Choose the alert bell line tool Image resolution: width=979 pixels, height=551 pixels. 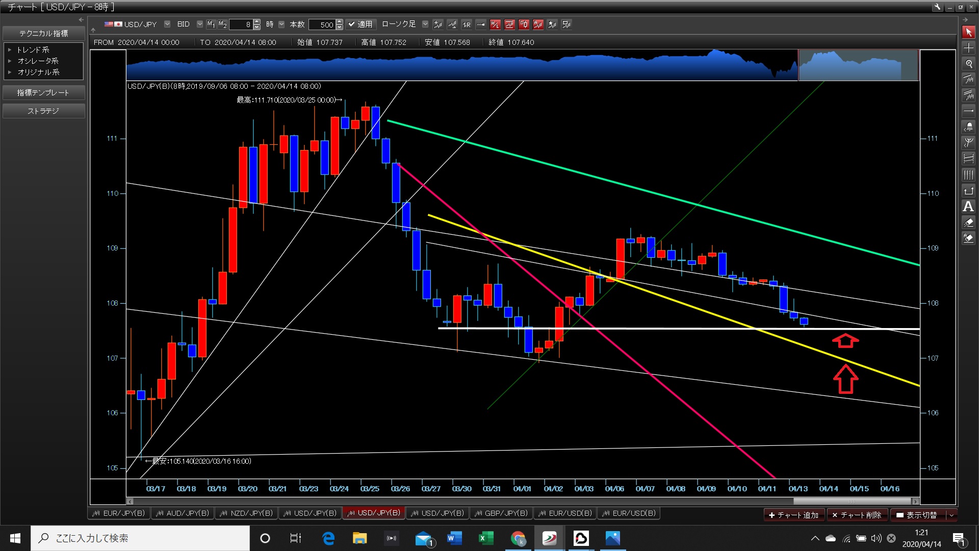968,127
